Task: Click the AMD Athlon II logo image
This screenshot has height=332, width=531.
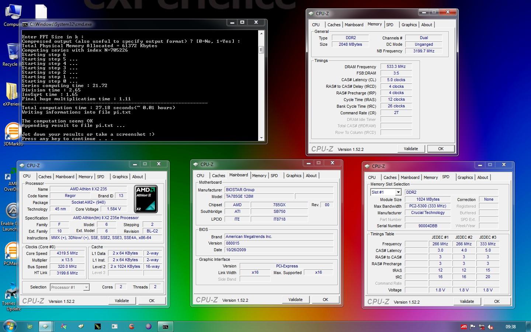Action: click(146, 199)
